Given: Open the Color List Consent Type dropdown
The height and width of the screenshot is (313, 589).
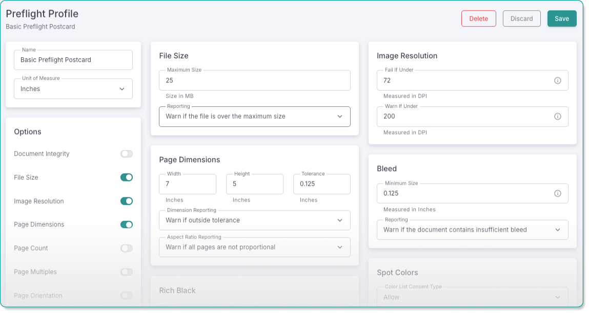Looking at the screenshot, I should [x=473, y=297].
